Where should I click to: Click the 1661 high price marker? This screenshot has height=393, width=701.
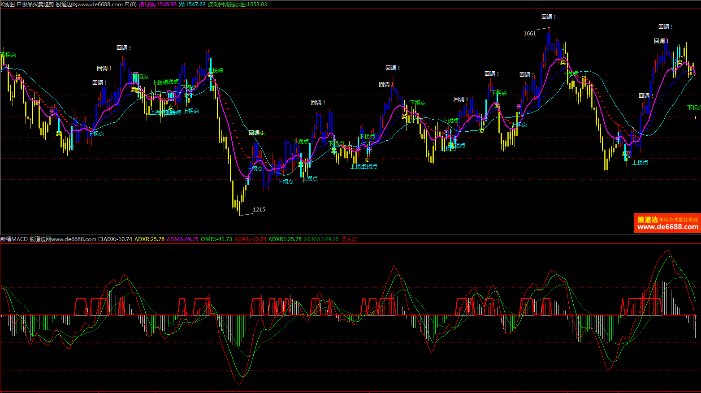pyautogui.click(x=529, y=34)
